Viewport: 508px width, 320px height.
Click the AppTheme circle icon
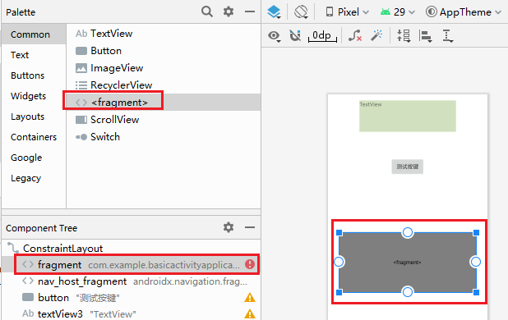coord(432,12)
